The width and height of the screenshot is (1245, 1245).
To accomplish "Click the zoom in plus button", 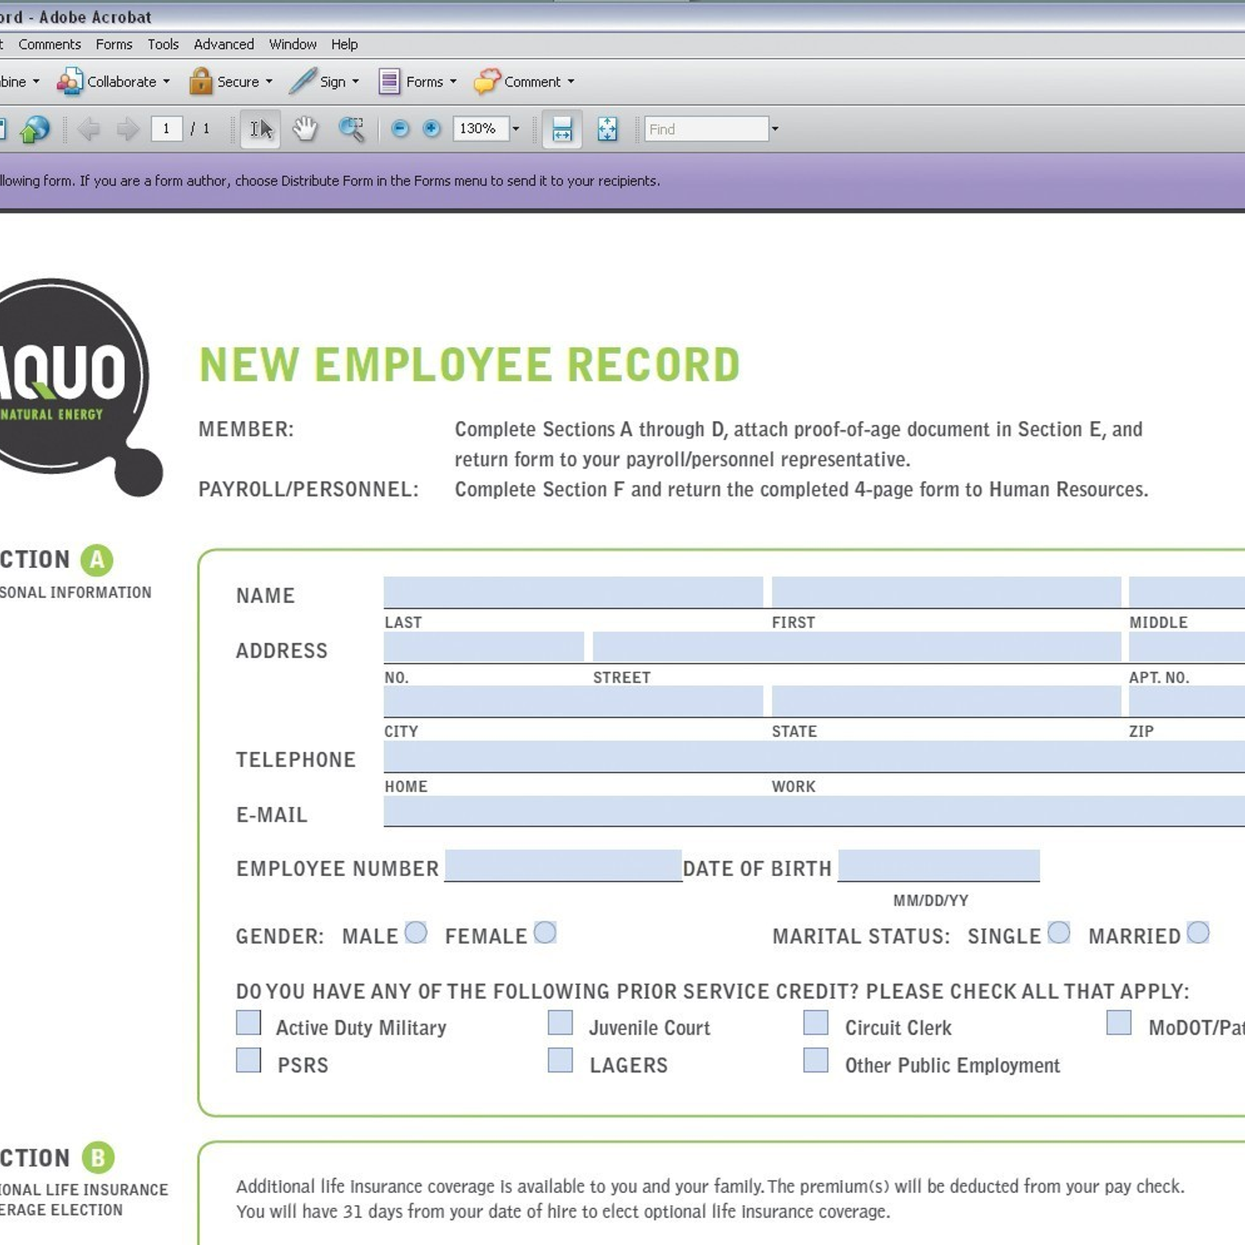I will pos(431,128).
